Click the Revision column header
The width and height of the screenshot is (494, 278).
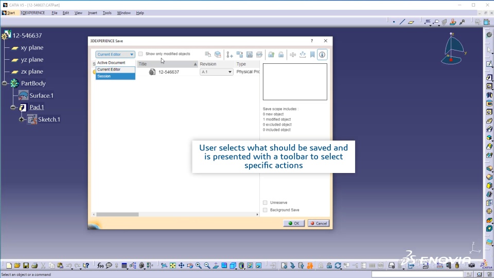216,64
